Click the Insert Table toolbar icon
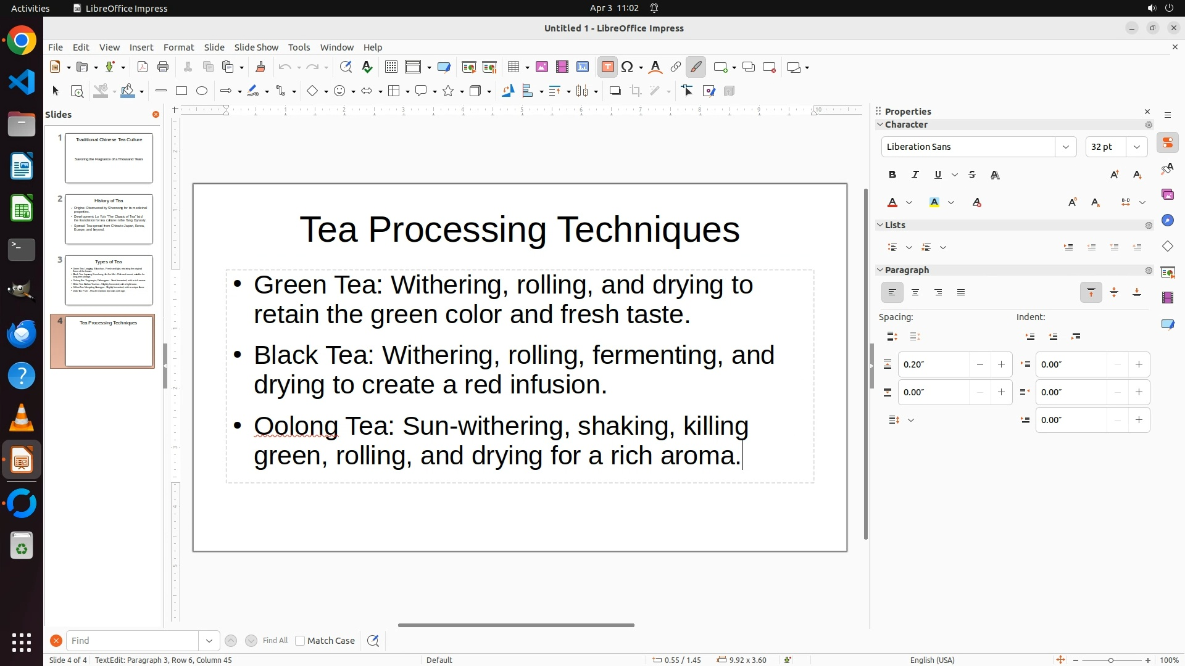1185x666 pixels. tap(513, 67)
